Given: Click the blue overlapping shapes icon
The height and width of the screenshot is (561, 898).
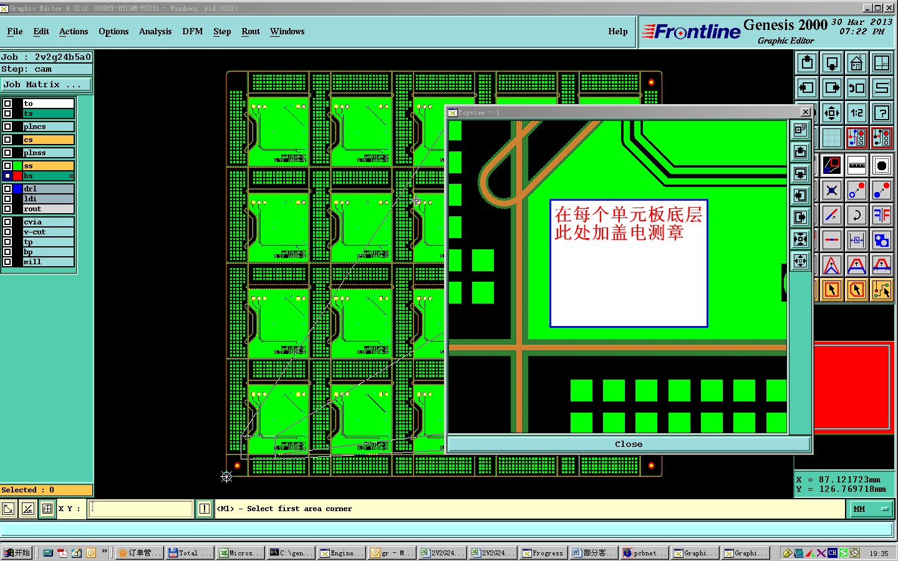Looking at the screenshot, I should pos(882,240).
